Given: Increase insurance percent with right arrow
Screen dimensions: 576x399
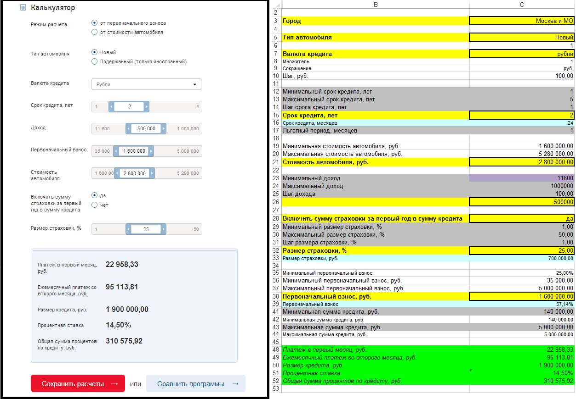Looking at the screenshot, I should click(x=164, y=229).
